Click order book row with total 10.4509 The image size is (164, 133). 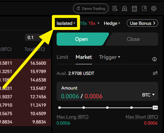[x=26, y=114]
